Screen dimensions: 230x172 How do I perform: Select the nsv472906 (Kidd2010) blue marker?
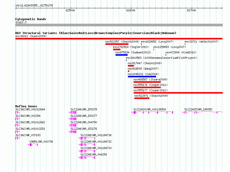(166, 55)
